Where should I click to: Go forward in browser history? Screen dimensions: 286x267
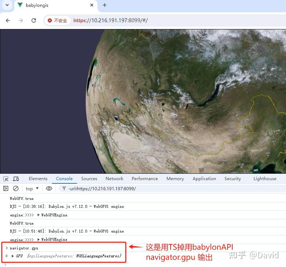[x=21, y=20]
